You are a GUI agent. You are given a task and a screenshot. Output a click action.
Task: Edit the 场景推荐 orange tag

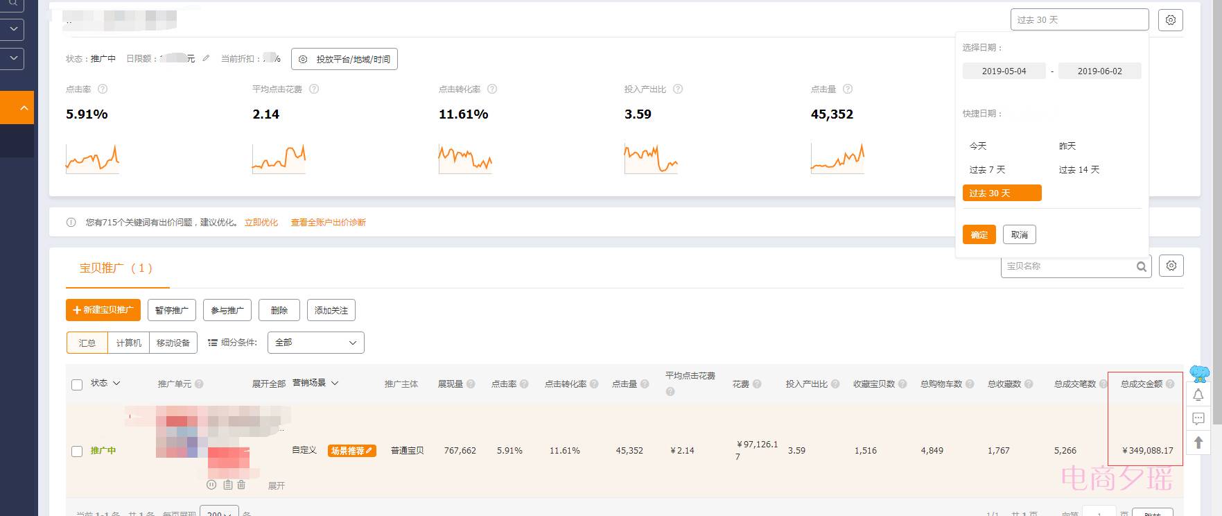point(352,451)
